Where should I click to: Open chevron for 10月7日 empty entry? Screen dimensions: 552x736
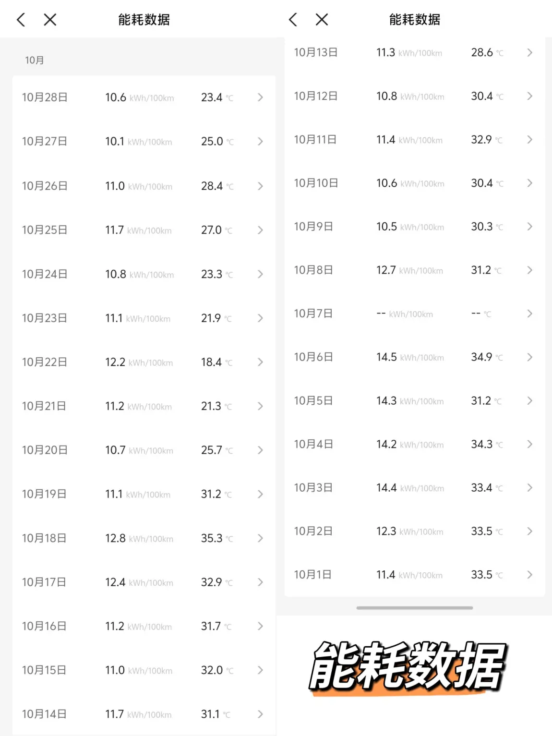click(529, 314)
